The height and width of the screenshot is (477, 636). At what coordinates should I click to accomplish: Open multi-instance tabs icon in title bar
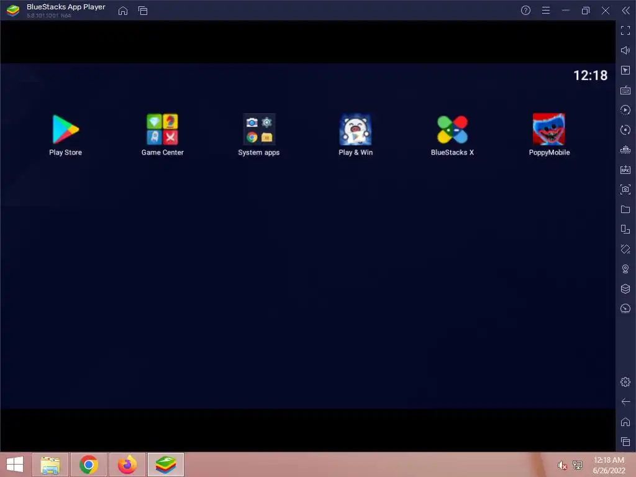pyautogui.click(x=143, y=11)
